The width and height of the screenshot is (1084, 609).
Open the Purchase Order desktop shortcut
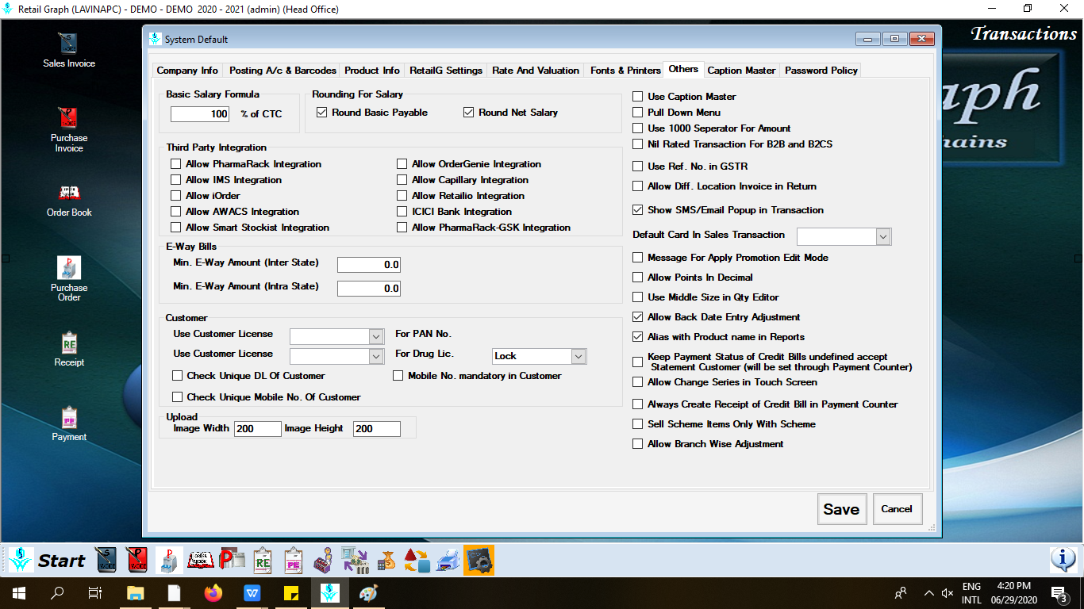click(x=69, y=278)
